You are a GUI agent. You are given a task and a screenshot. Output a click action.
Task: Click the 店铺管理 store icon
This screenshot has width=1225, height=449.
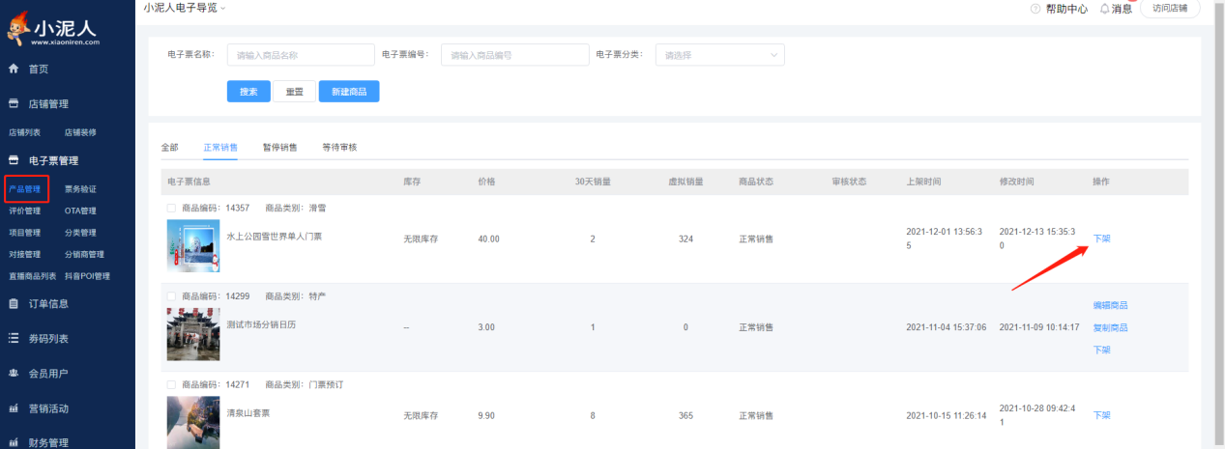(x=14, y=104)
